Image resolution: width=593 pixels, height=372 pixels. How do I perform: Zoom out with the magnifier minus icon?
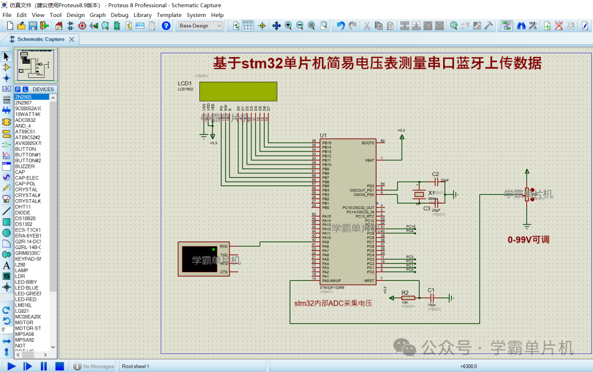click(x=300, y=26)
